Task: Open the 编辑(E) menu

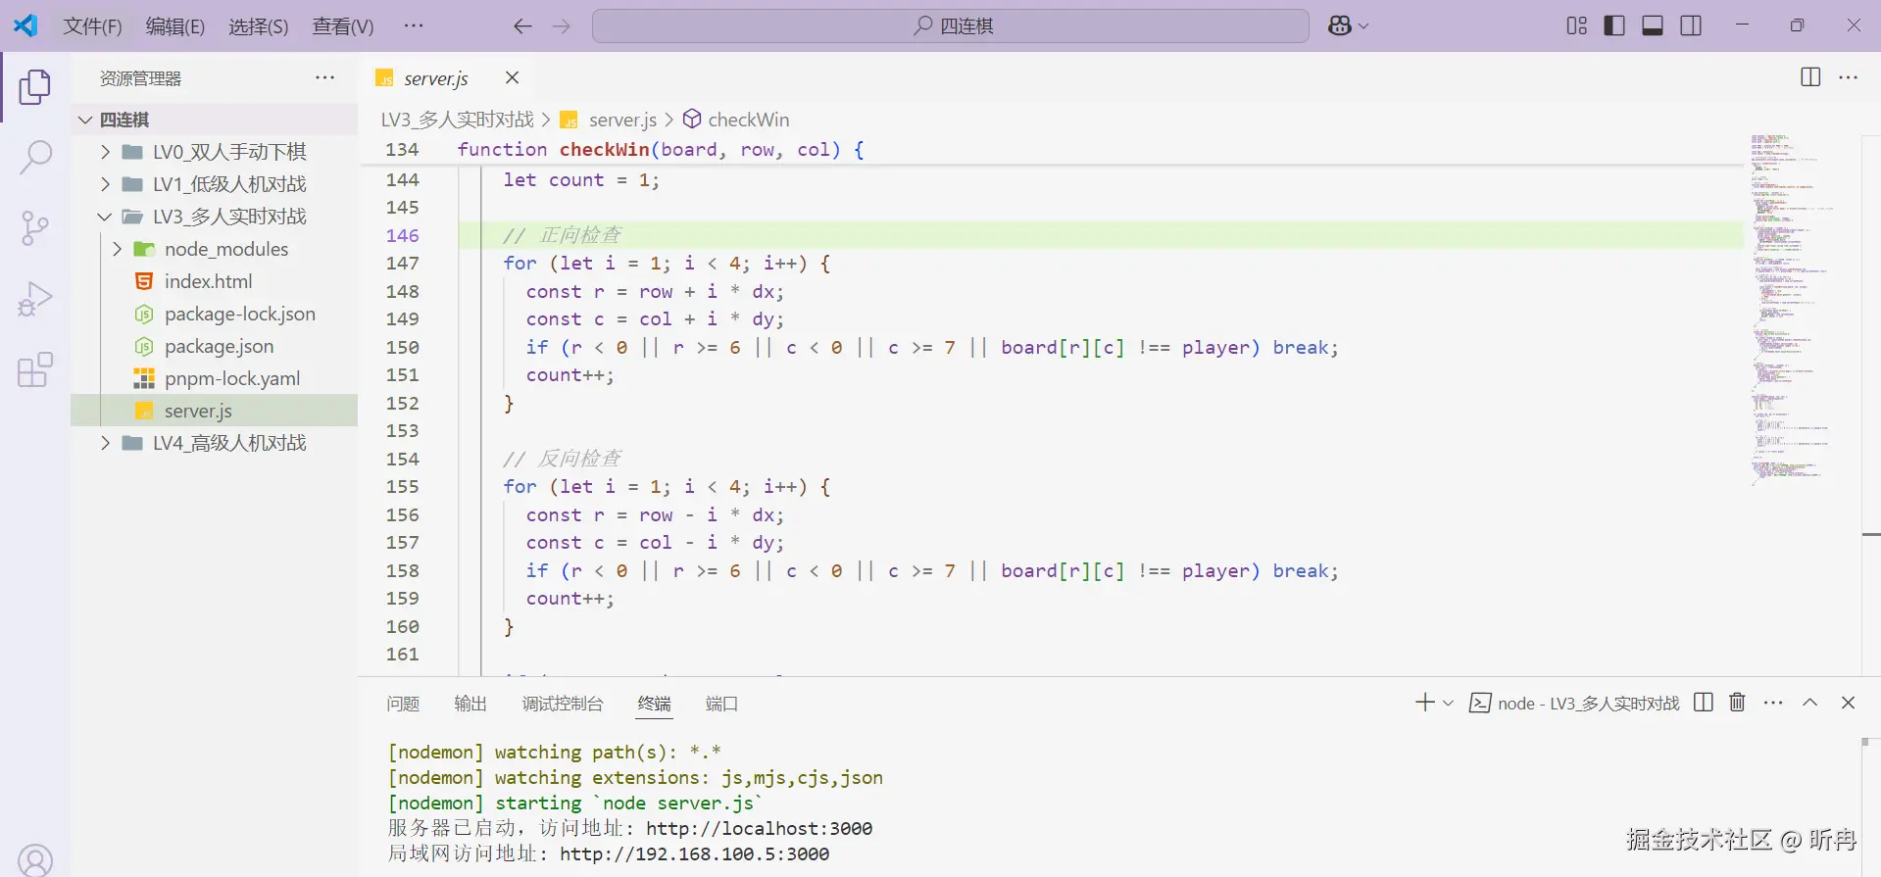Action: click(x=175, y=26)
